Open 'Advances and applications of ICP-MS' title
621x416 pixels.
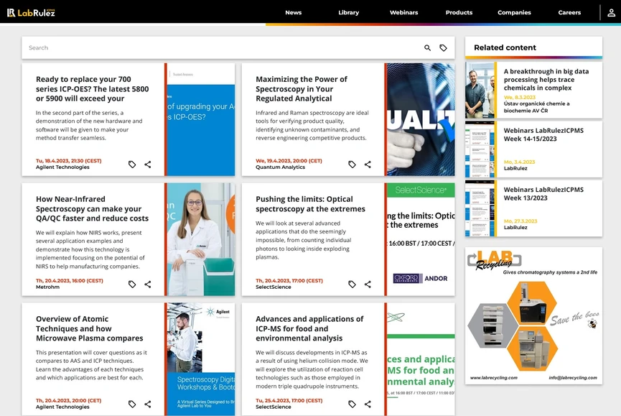coord(309,328)
